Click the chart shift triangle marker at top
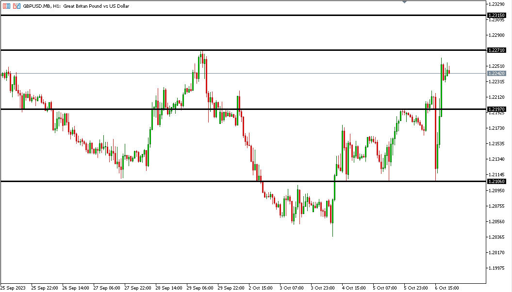The width and height of the screenshot is (512, 292). point(405,1)
